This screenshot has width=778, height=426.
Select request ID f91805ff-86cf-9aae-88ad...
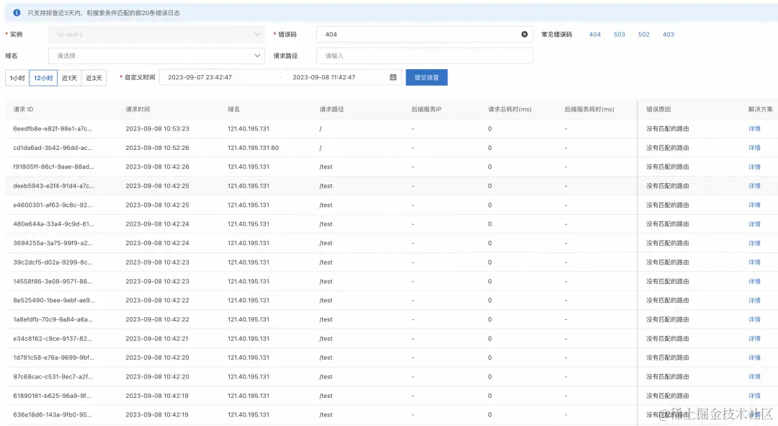[x=53, y=167]
